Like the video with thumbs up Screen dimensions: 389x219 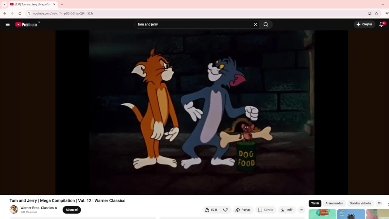[x=211, y=210]
